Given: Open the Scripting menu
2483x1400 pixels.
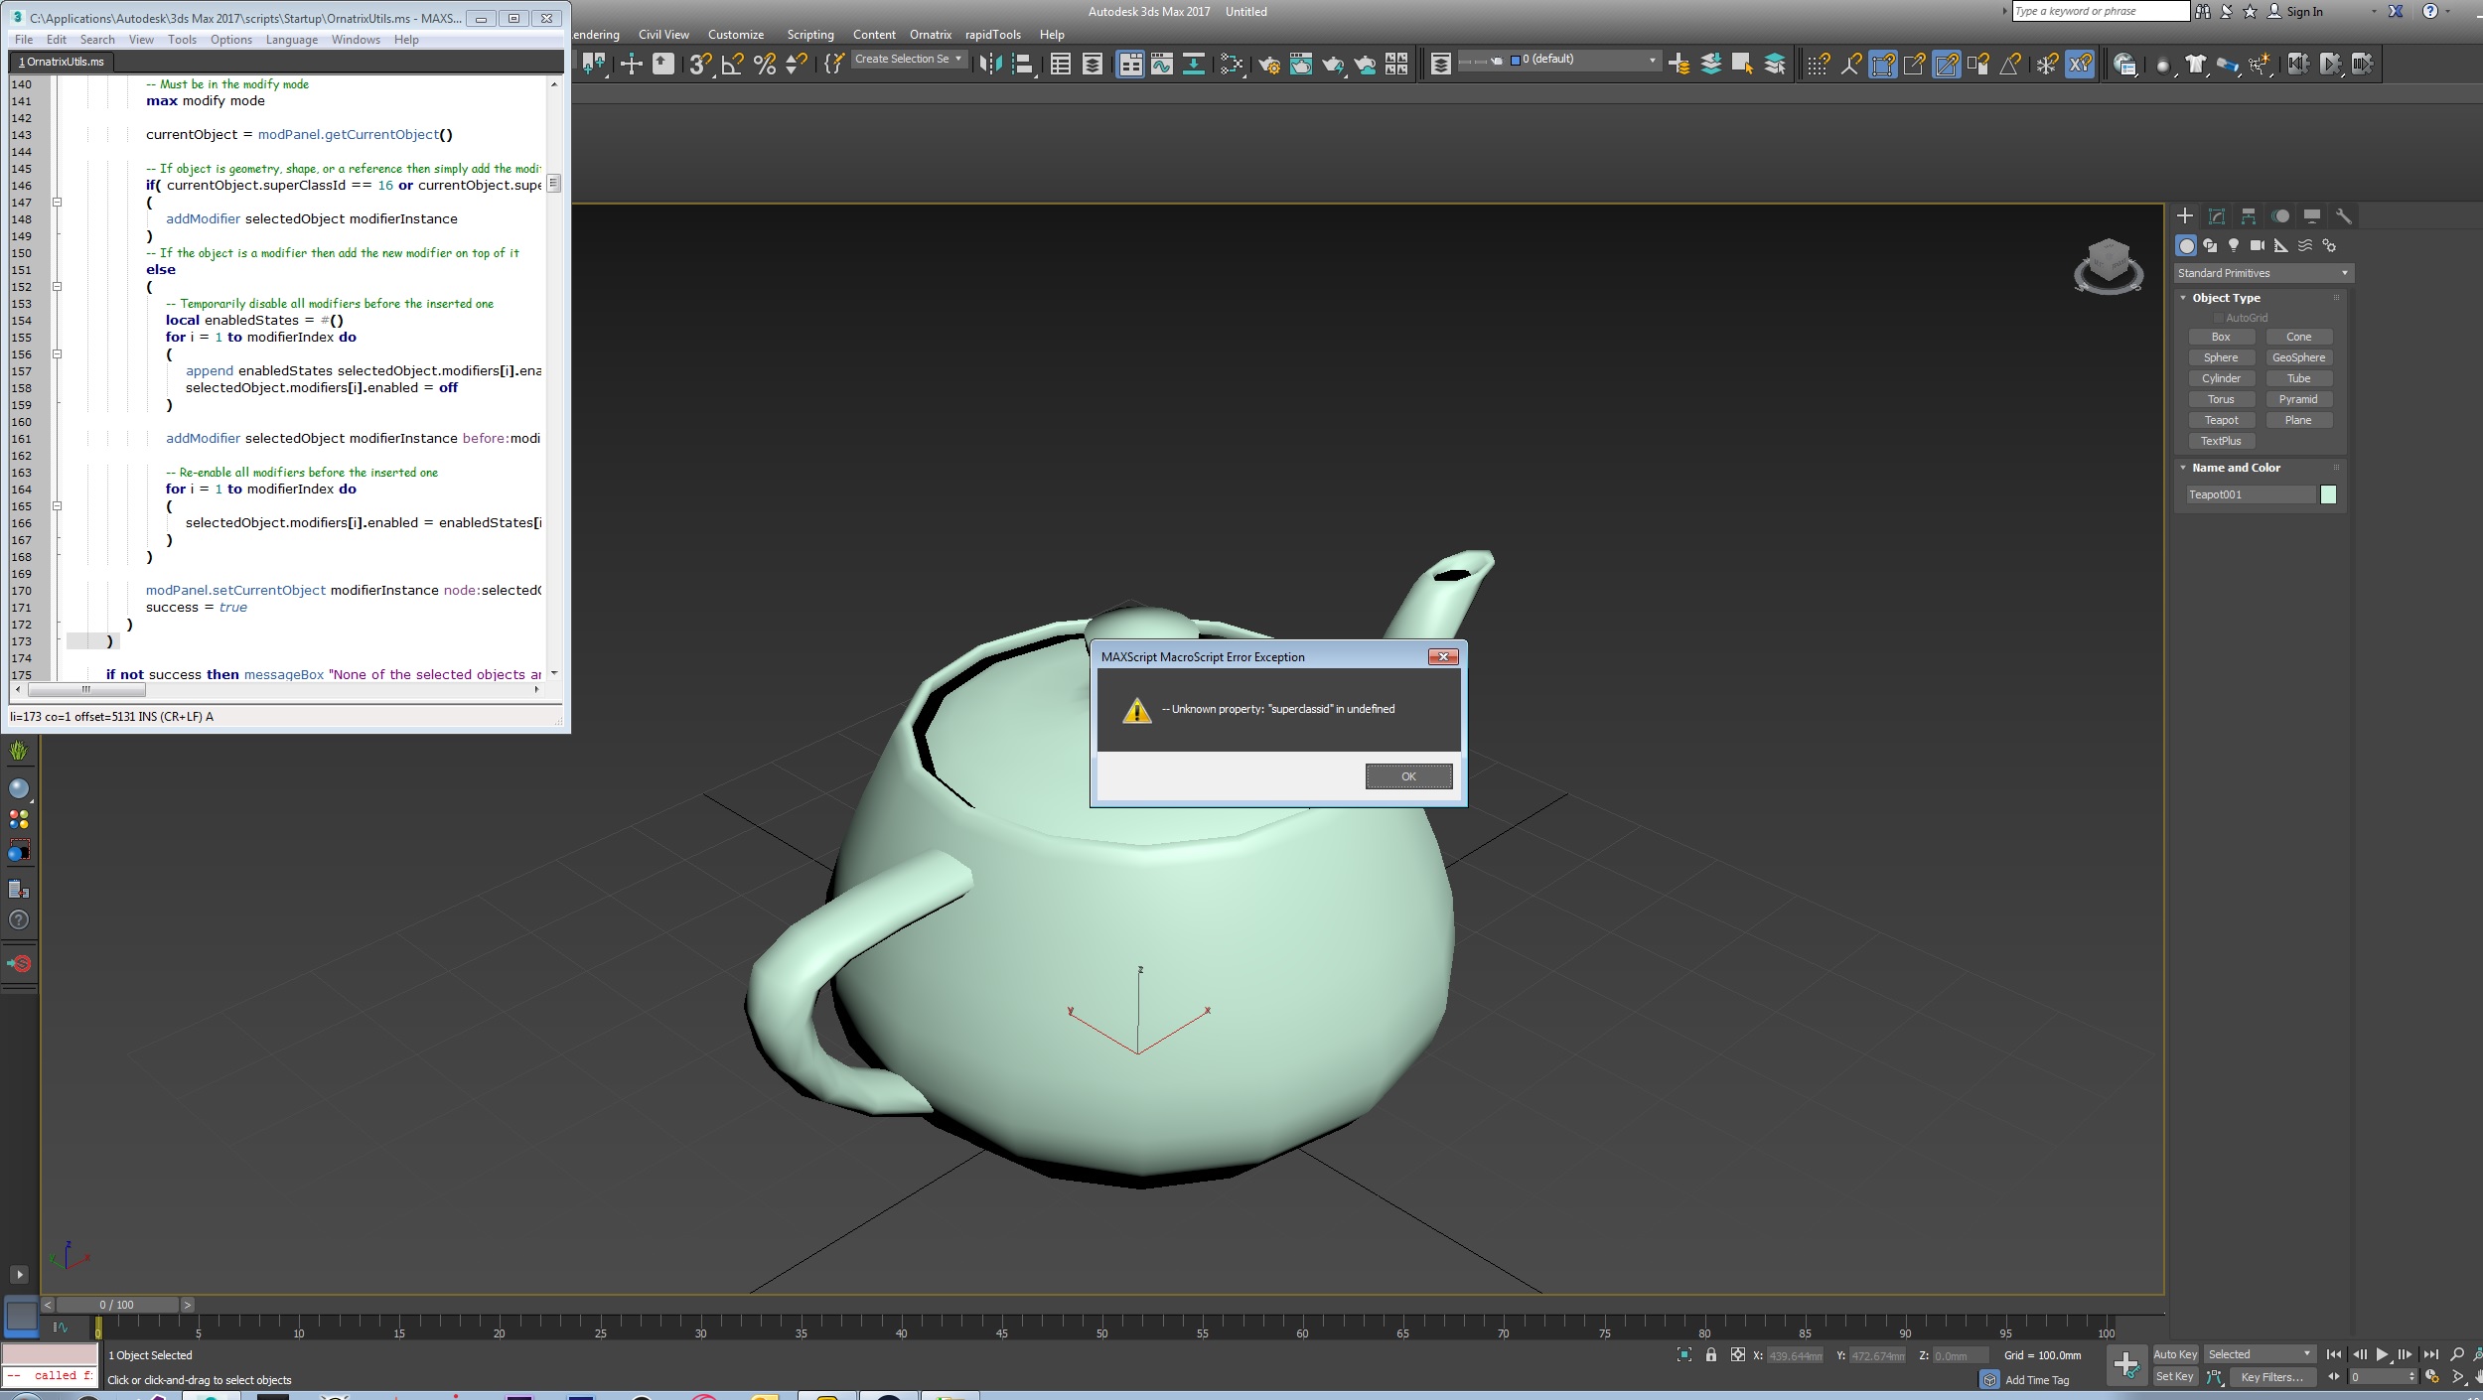Looking at the screenshot, I should point(809,35).
